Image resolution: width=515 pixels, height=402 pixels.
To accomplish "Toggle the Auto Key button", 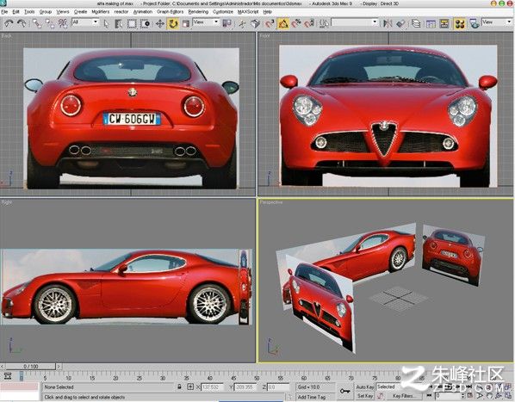I will click(364, 387).
